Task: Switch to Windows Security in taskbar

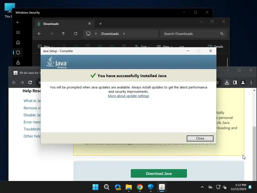Action: [151, 187]
